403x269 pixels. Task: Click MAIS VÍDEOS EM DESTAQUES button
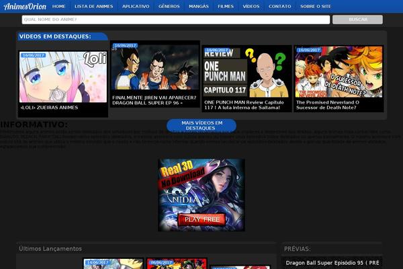[x=201, y=126]
